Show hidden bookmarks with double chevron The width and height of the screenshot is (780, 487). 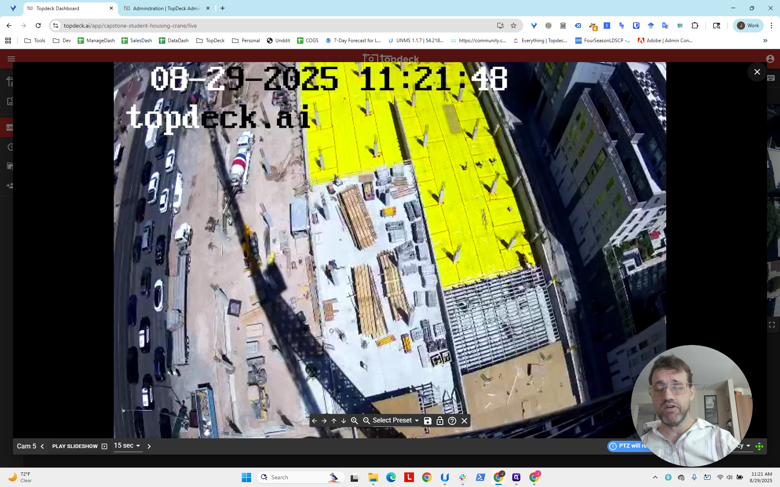click(765, 41)
